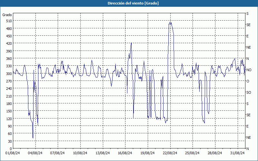Click the lowest dip of the line before 04/08/24
The height and width of the screenshot is (161, 258).
33,138
